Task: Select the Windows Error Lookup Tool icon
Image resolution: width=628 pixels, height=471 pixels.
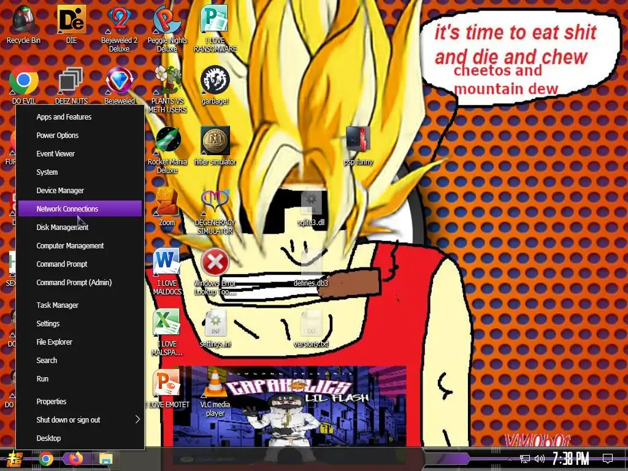Action: (x=215, y=272)
